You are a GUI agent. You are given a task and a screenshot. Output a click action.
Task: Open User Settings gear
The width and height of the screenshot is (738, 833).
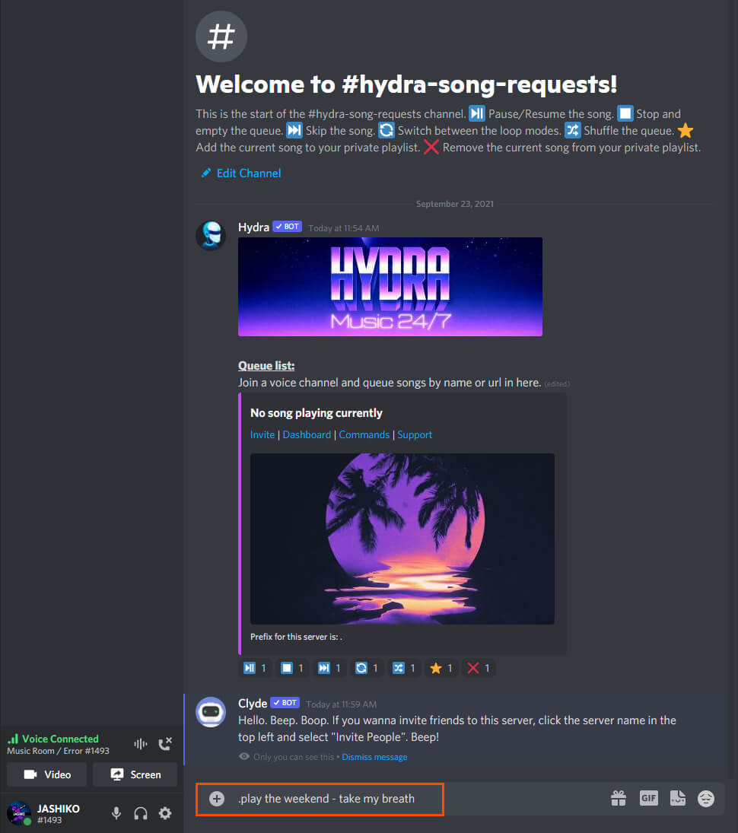point(165,812)
